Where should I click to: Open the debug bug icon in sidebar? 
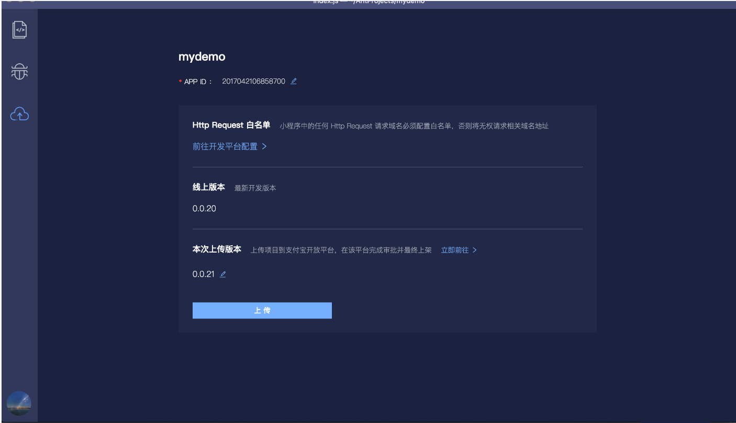(19, 72)
